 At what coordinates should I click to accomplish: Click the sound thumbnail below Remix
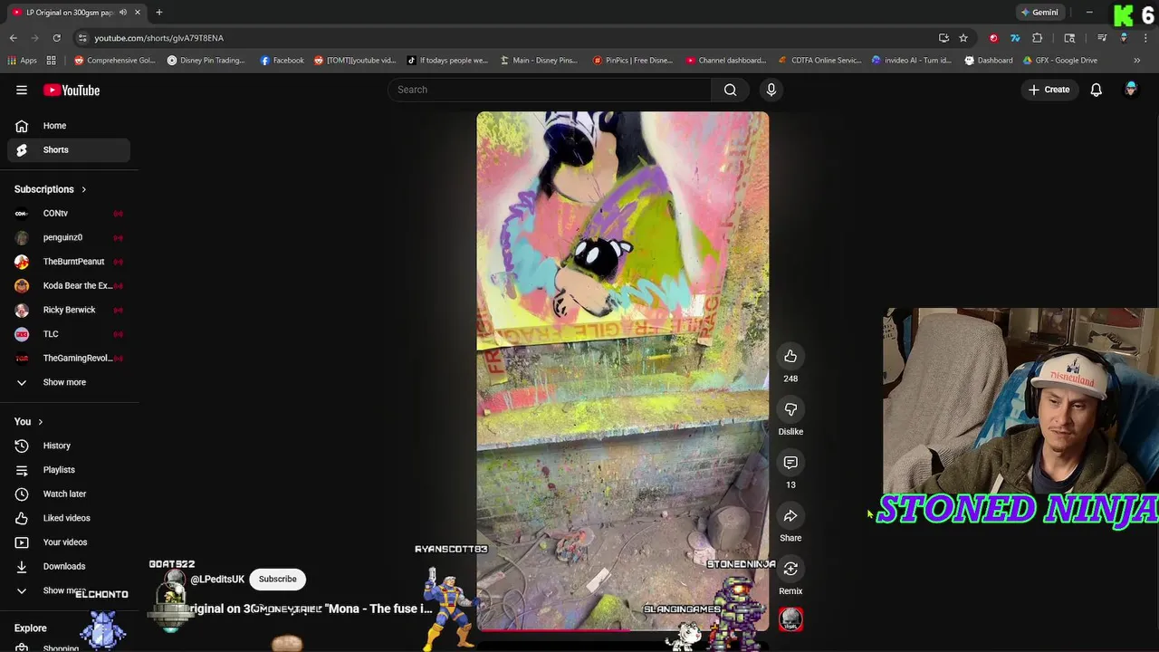pyautogui.click(x=790, y=620)
